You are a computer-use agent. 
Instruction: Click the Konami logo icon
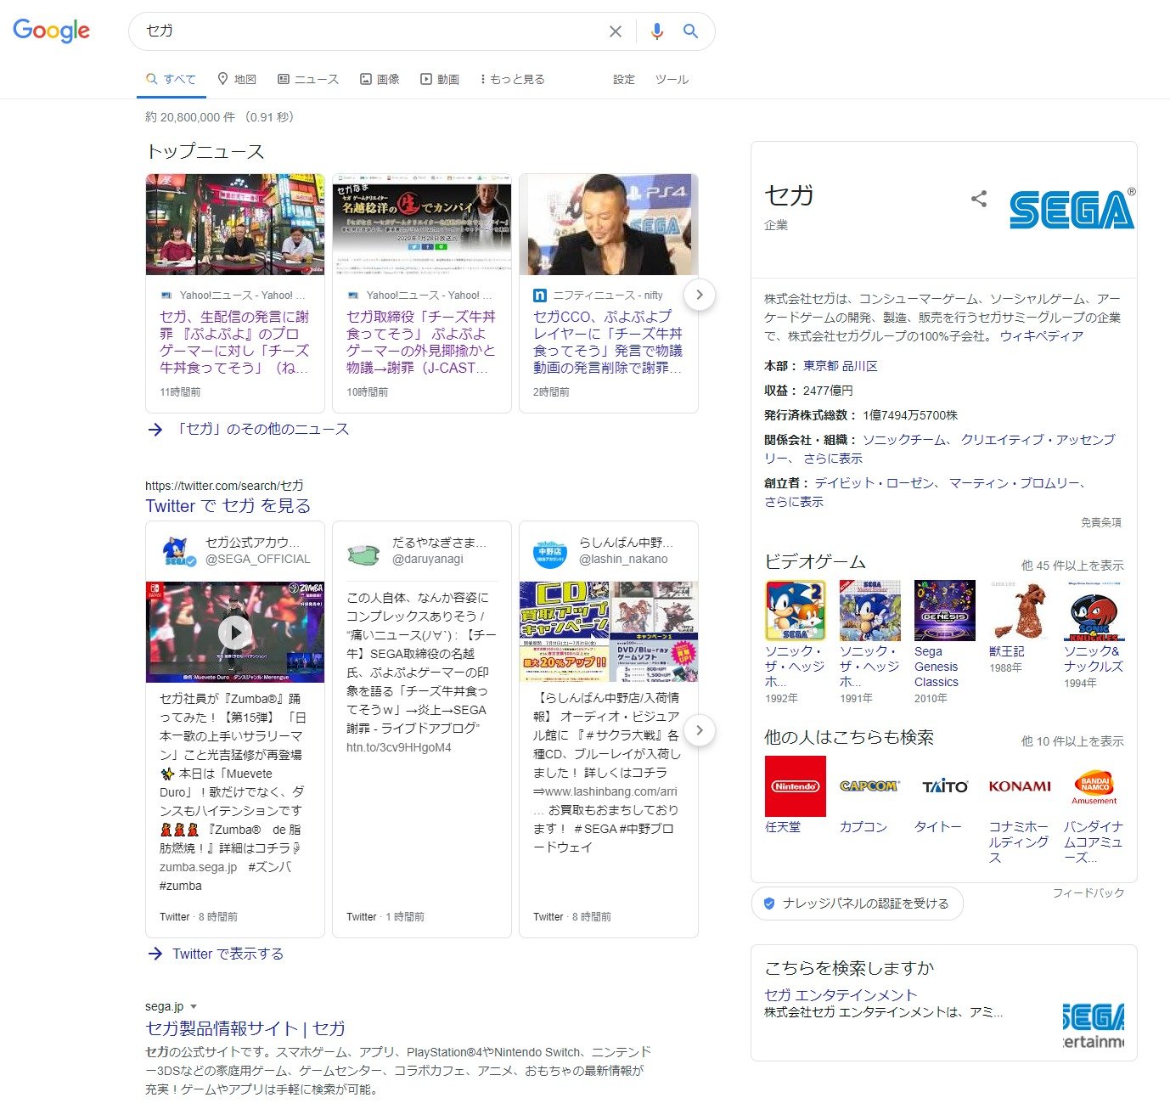click(x=1020, y=786)
